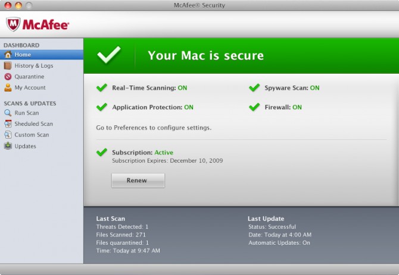The width and height of the screenshot is (399, 275).
Task: Click the Last Scan heading
Action: click(x=110, y=219)
